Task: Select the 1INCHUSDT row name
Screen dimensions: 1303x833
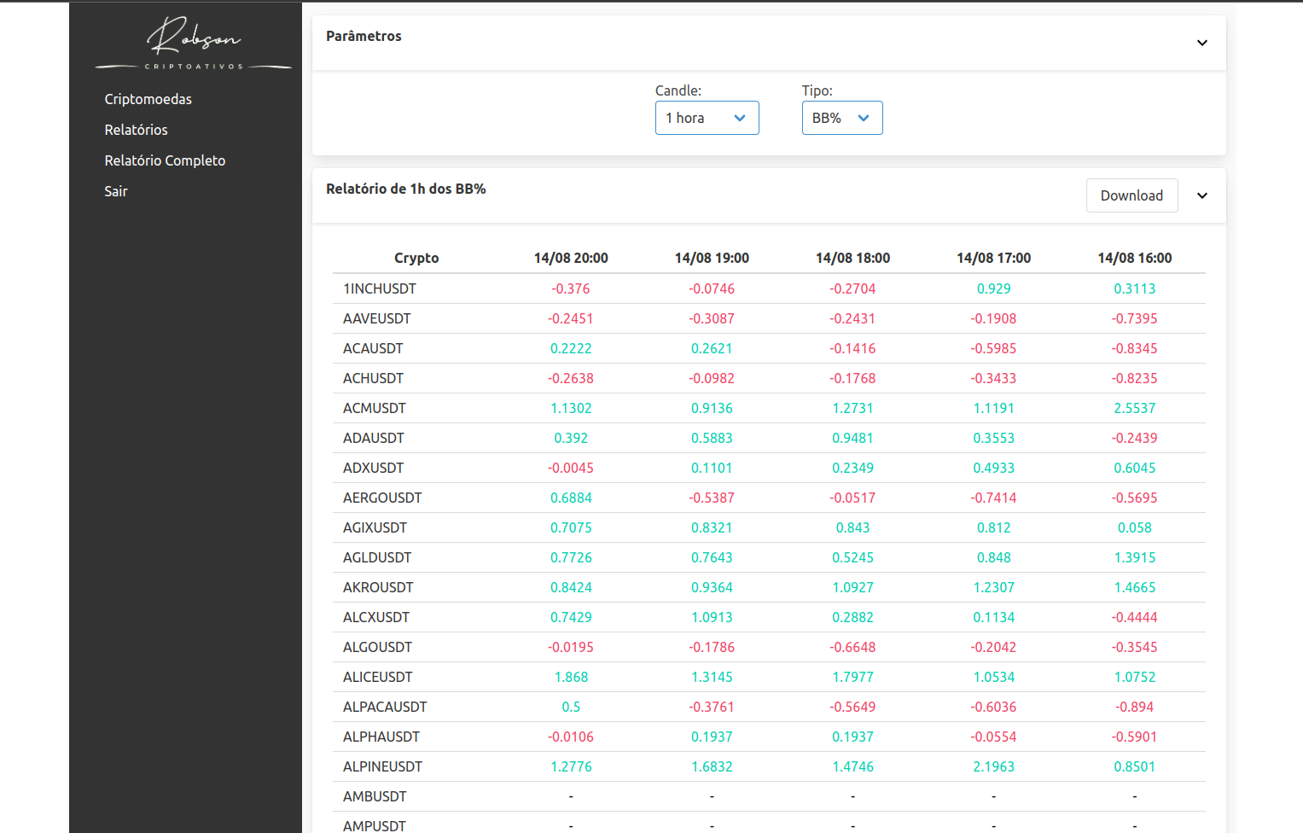Action: pyautogui.click(x=380, y=288)
